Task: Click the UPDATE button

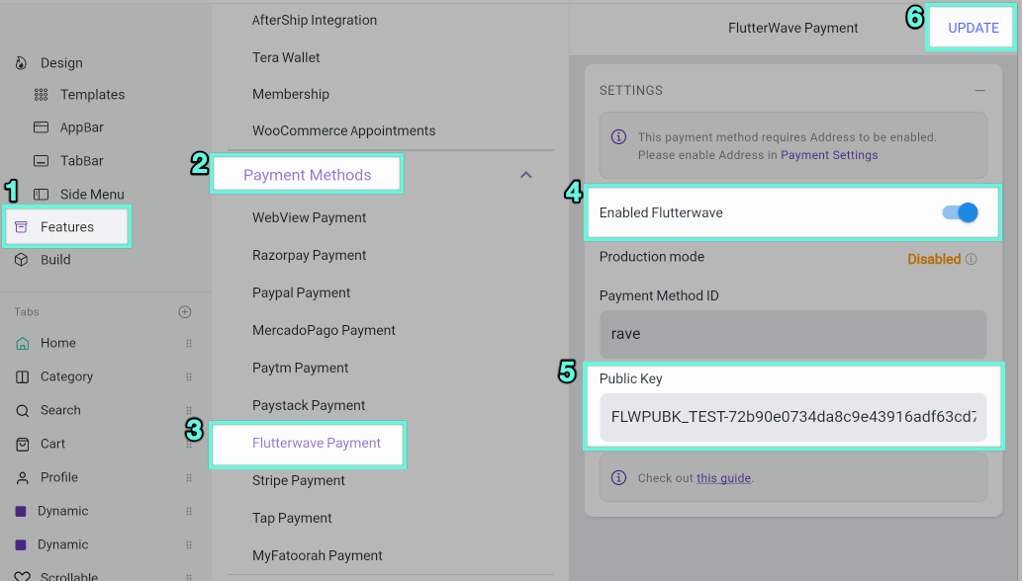Action: point(973,28)
